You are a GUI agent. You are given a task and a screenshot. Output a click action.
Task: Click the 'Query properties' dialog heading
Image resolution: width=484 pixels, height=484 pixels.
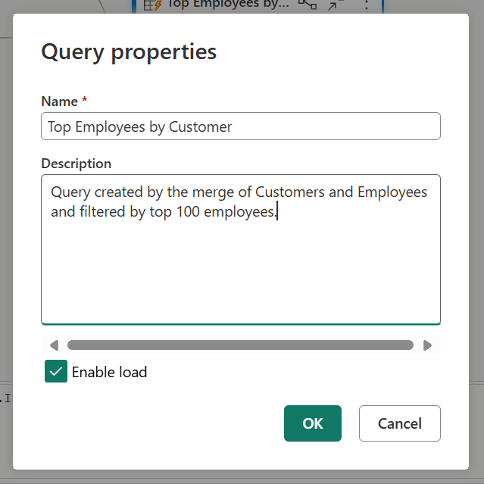pos(129,52)
